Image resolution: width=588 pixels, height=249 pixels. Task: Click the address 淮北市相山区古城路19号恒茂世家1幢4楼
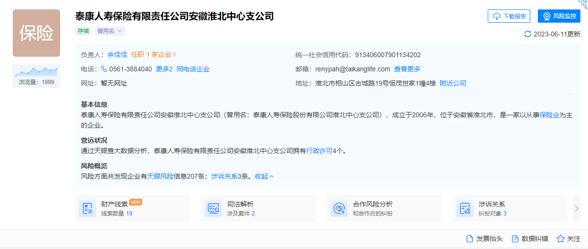[x=376, y=83]
